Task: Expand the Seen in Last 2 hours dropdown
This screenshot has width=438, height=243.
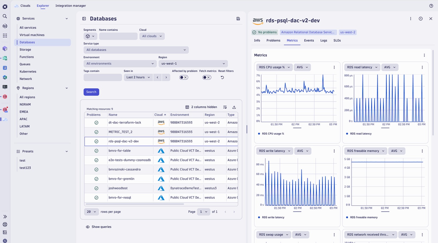Action: click(138, 77)
